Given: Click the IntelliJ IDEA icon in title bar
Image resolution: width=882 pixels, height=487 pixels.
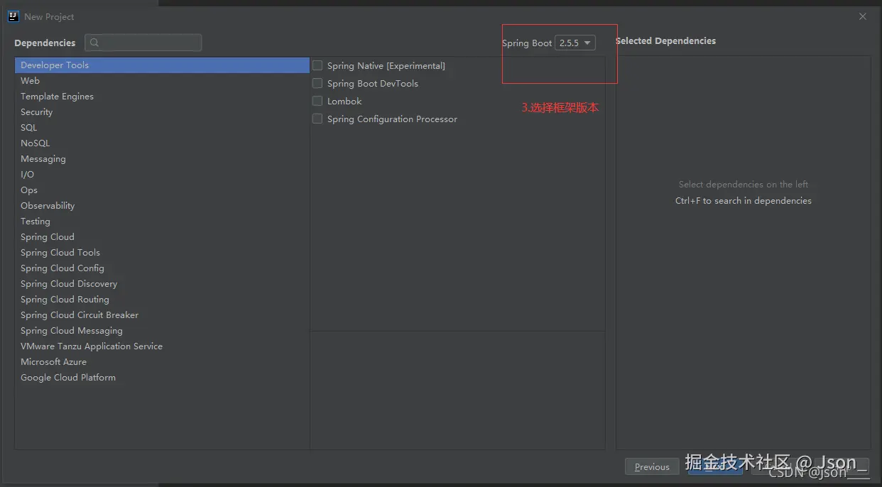Looking at the screenshot, I should pos(13,16).
